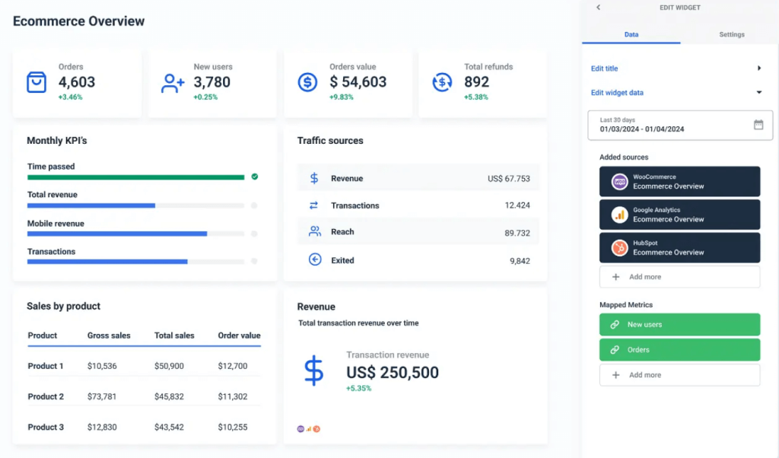Screen dimensions: 779x458
Task: Click the Monthly KPI's widget title
Action: [x=56, y=141]
